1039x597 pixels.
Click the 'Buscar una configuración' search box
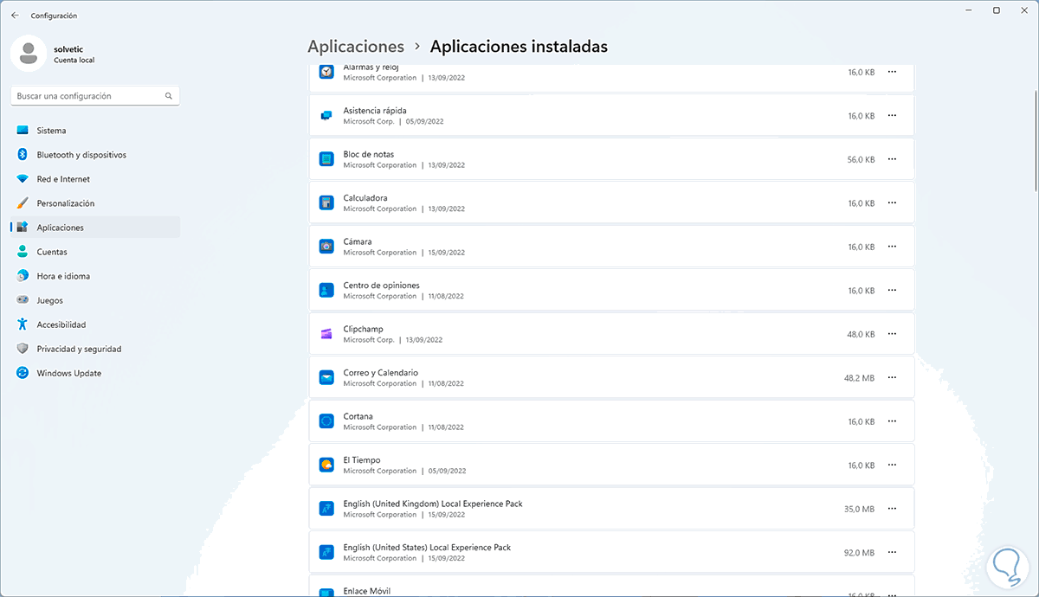click(95, 96)
